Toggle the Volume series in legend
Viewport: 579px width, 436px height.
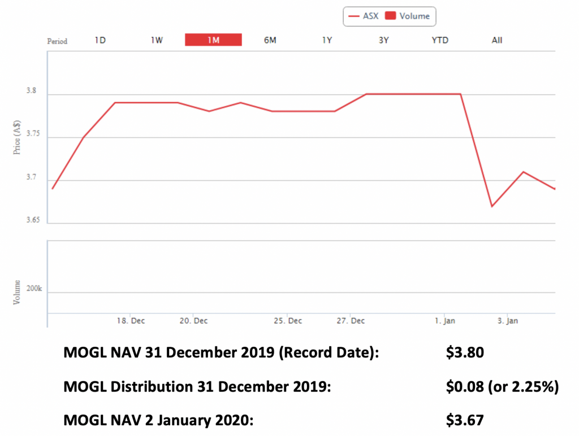[x=408, y=16]
